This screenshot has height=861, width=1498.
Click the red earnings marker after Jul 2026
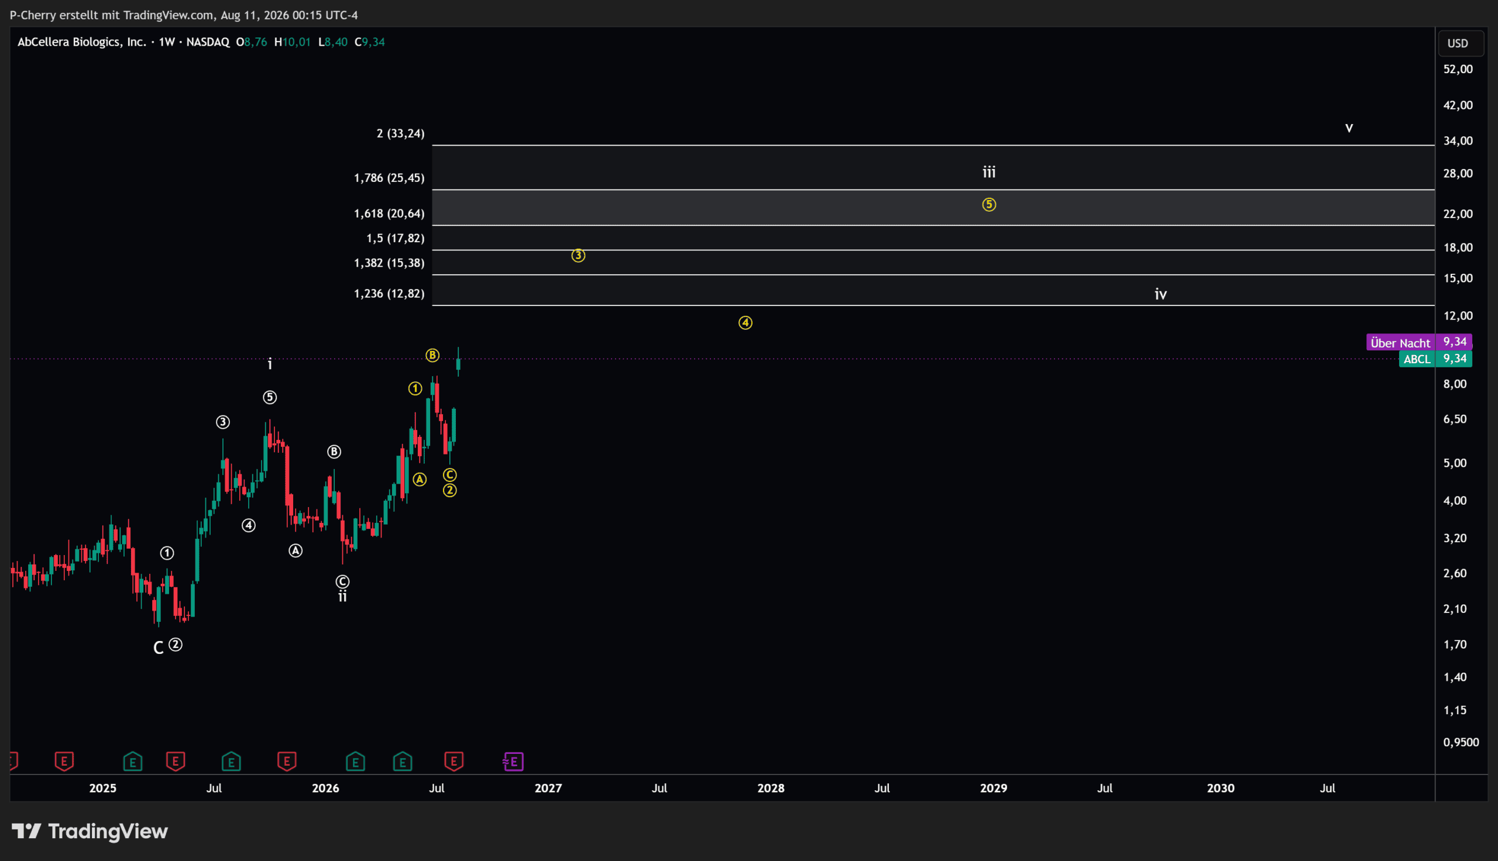click(x=453, y=761)
